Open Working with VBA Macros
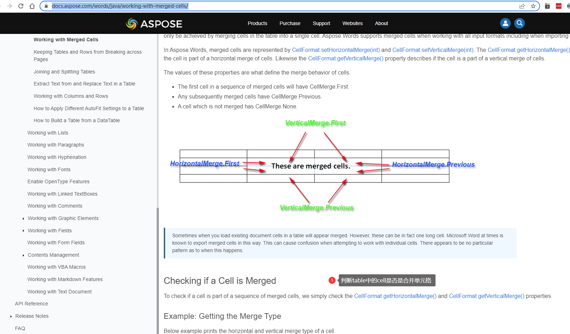570x334 pixels. pyautogui.click(x=56, y=267)
